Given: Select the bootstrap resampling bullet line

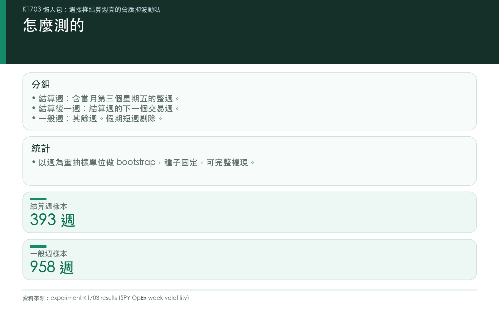Looking at the screenshot, I should click(x=143, y=163).
